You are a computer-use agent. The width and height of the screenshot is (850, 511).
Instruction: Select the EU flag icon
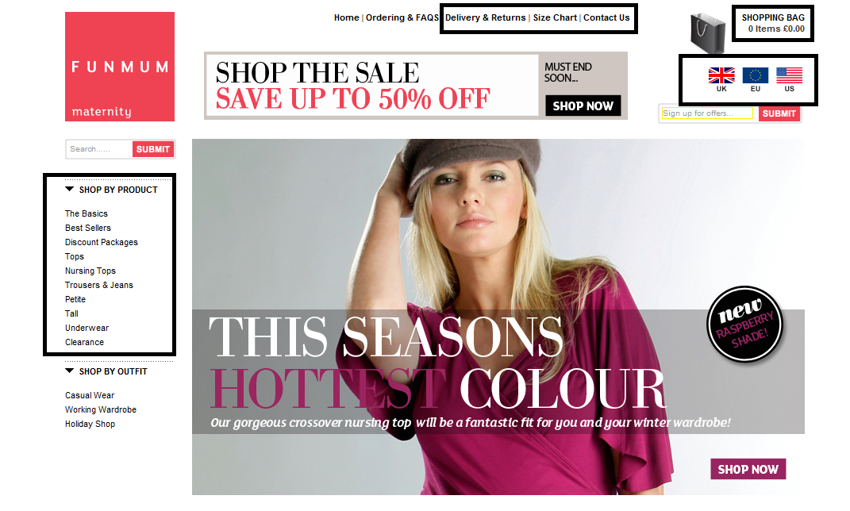(755, 75)
